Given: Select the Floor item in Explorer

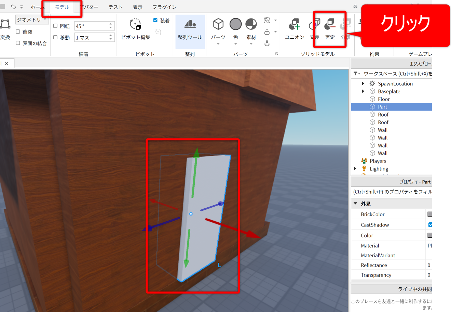Looking at the screenshot, I should point(384,99).
